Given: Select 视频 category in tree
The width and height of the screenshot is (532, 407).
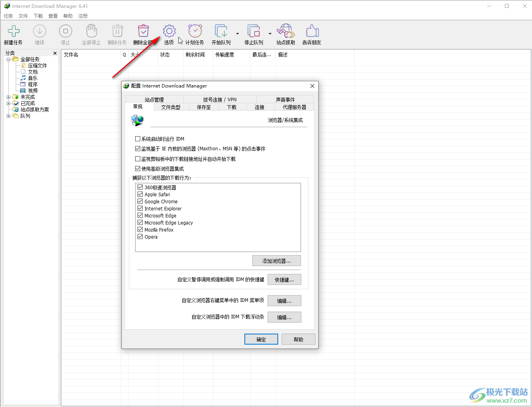Looking at the screenshot, I should pyautogui.click(x=33, y=91).
